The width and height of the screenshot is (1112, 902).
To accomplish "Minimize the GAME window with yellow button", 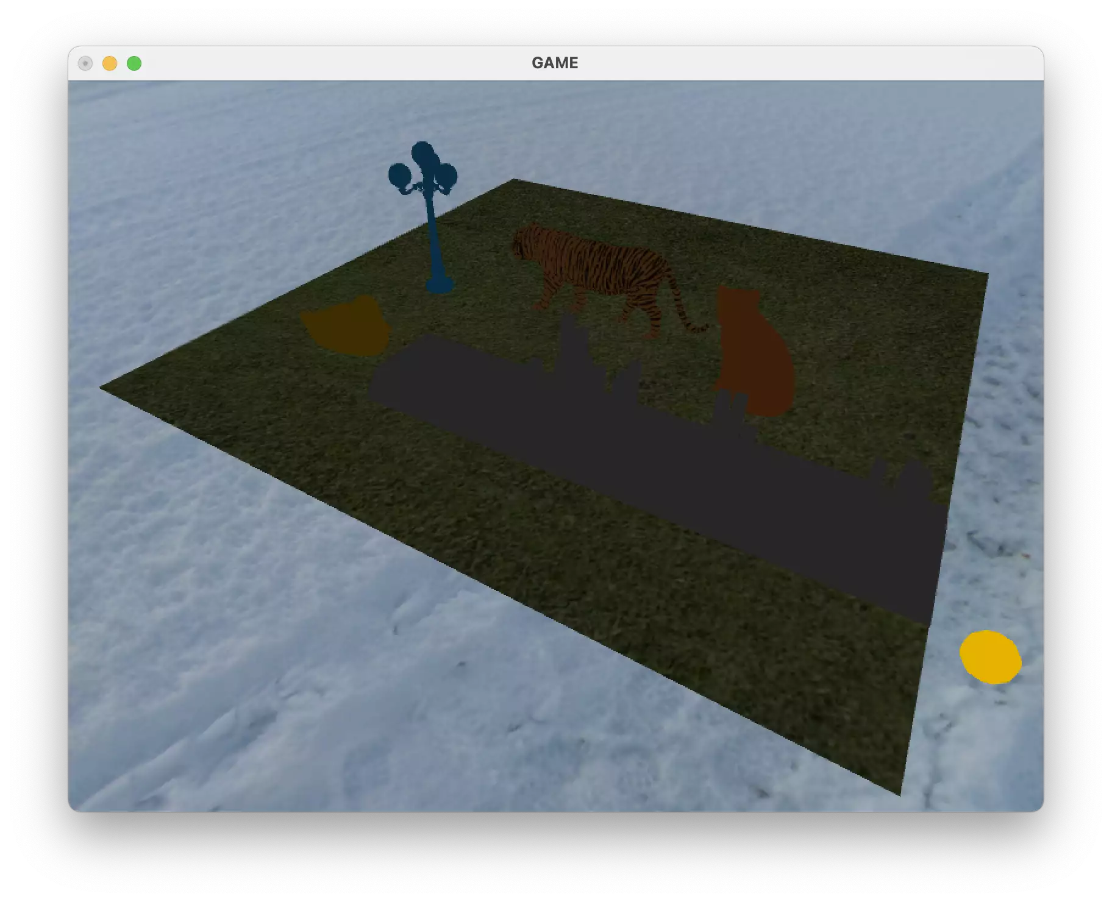I will pyautogui.click(x=110, y=63).
